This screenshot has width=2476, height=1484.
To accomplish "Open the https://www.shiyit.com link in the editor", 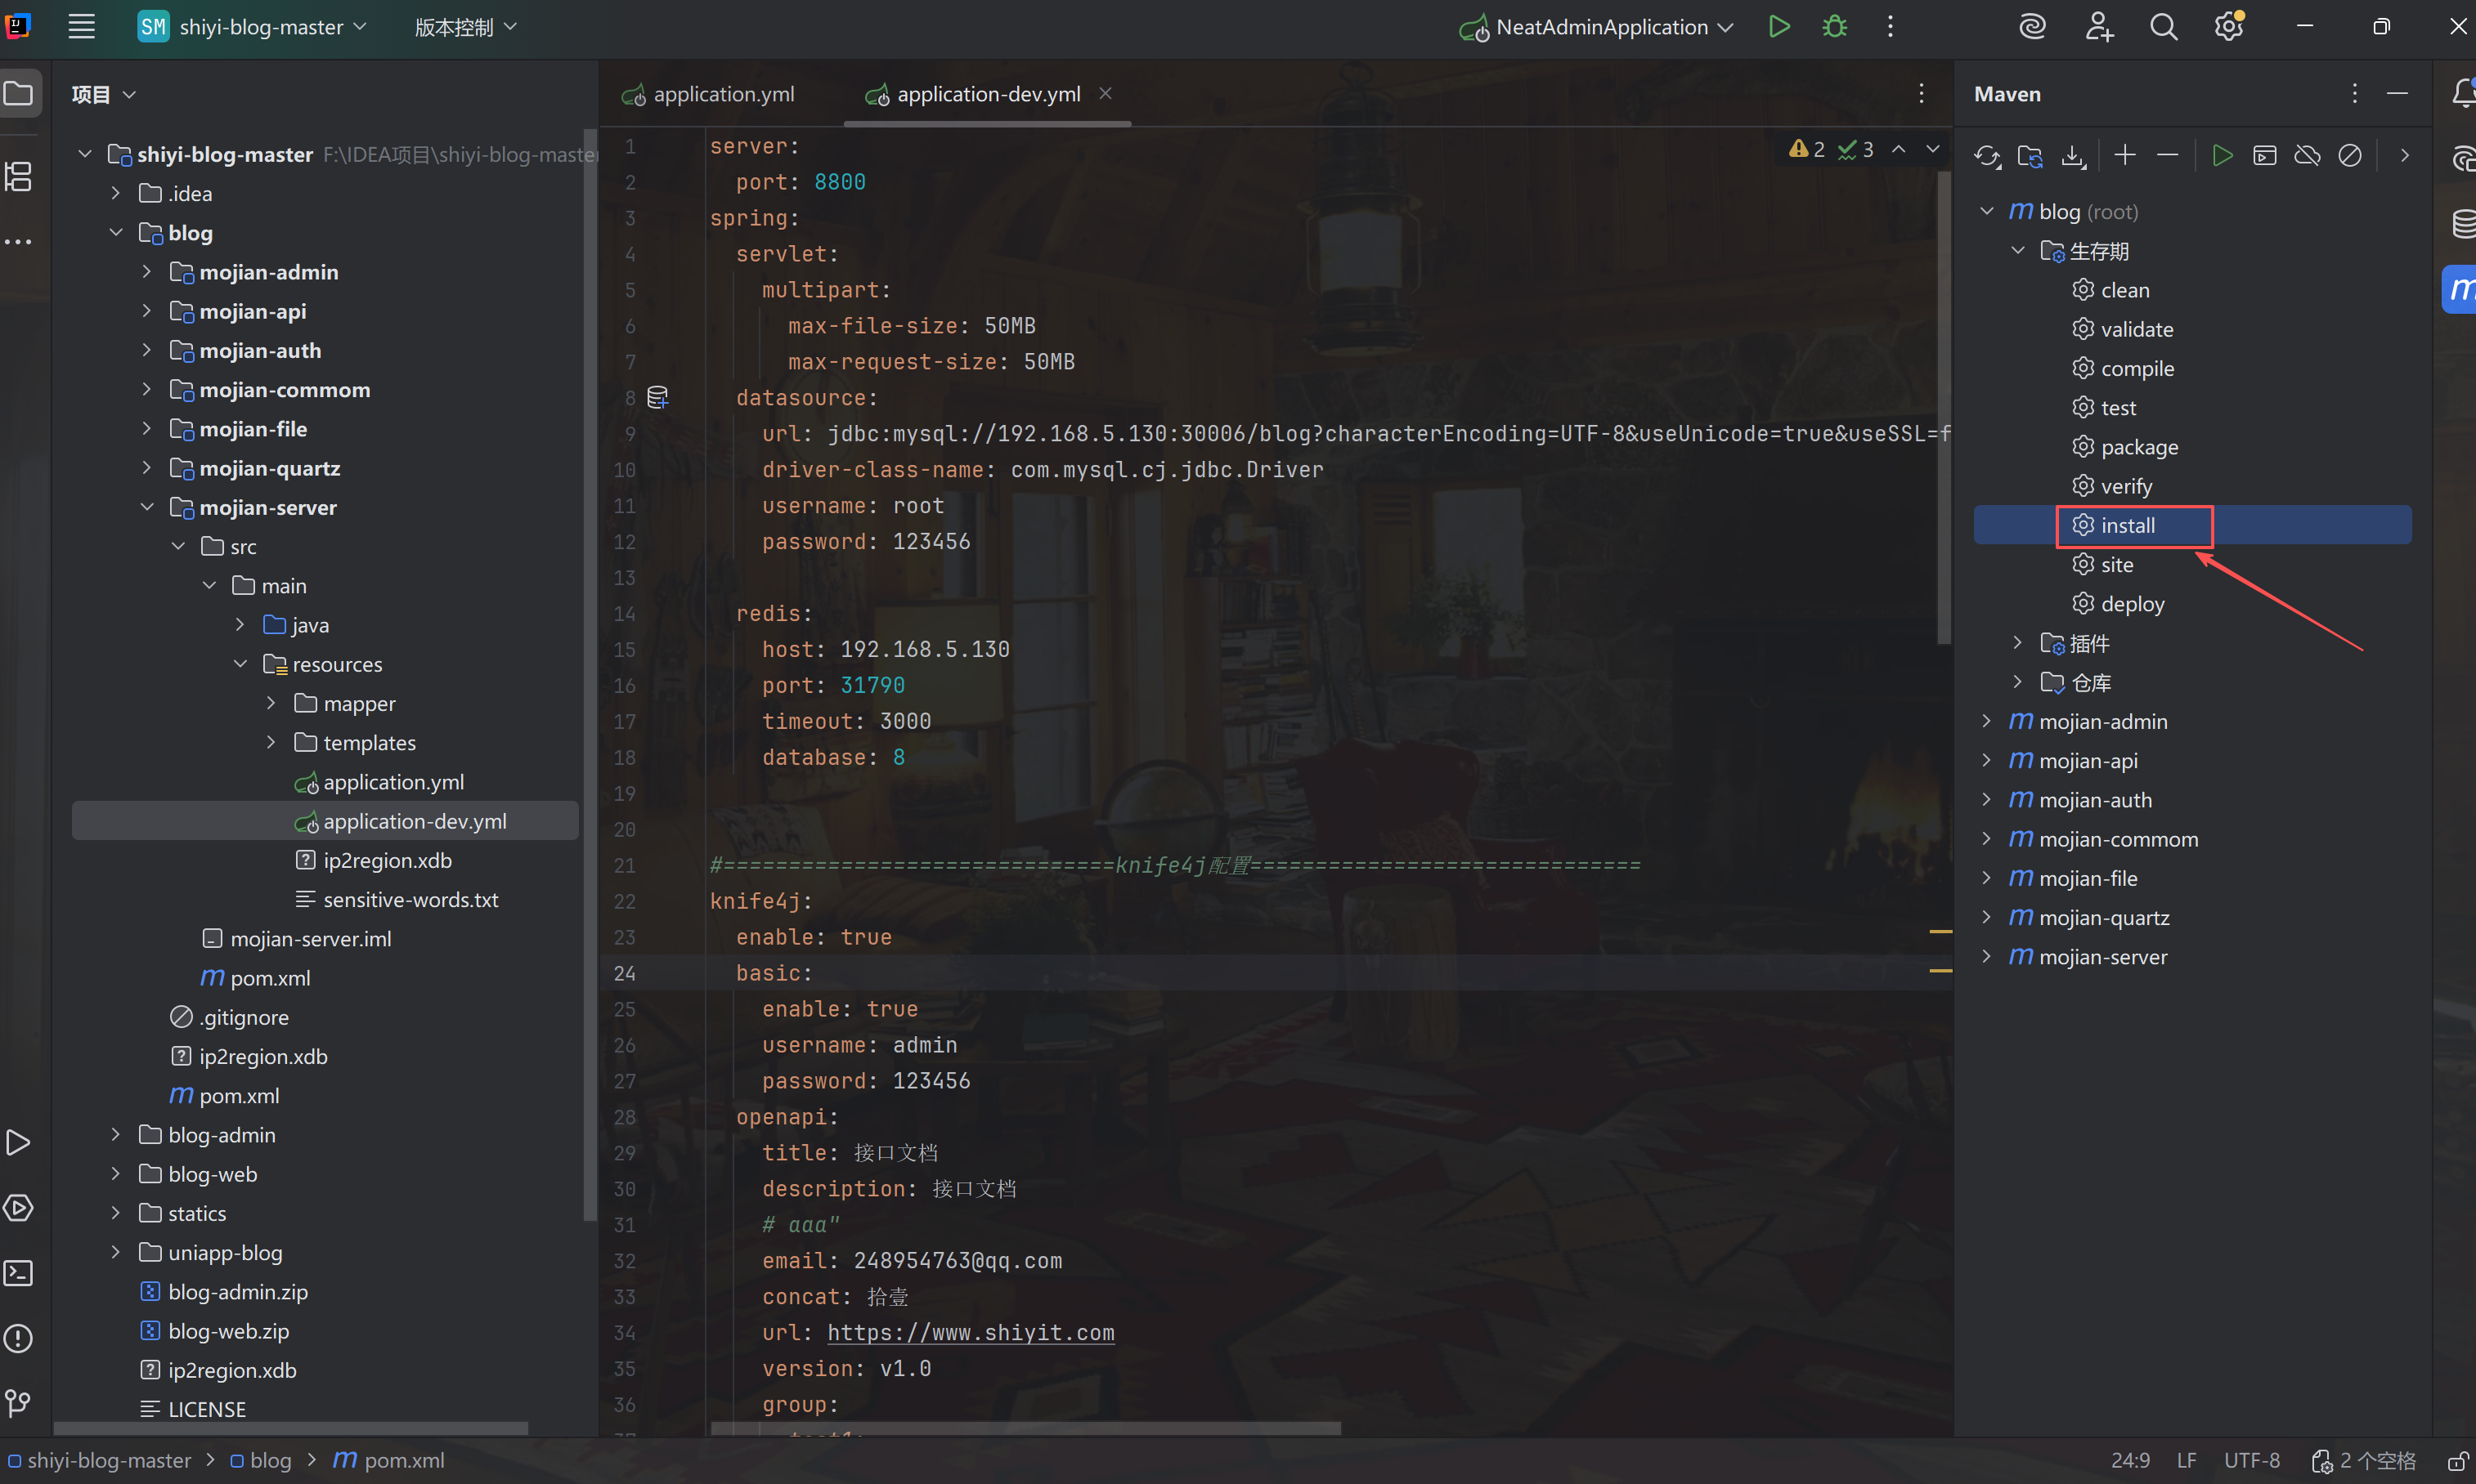I will 971,1333.
